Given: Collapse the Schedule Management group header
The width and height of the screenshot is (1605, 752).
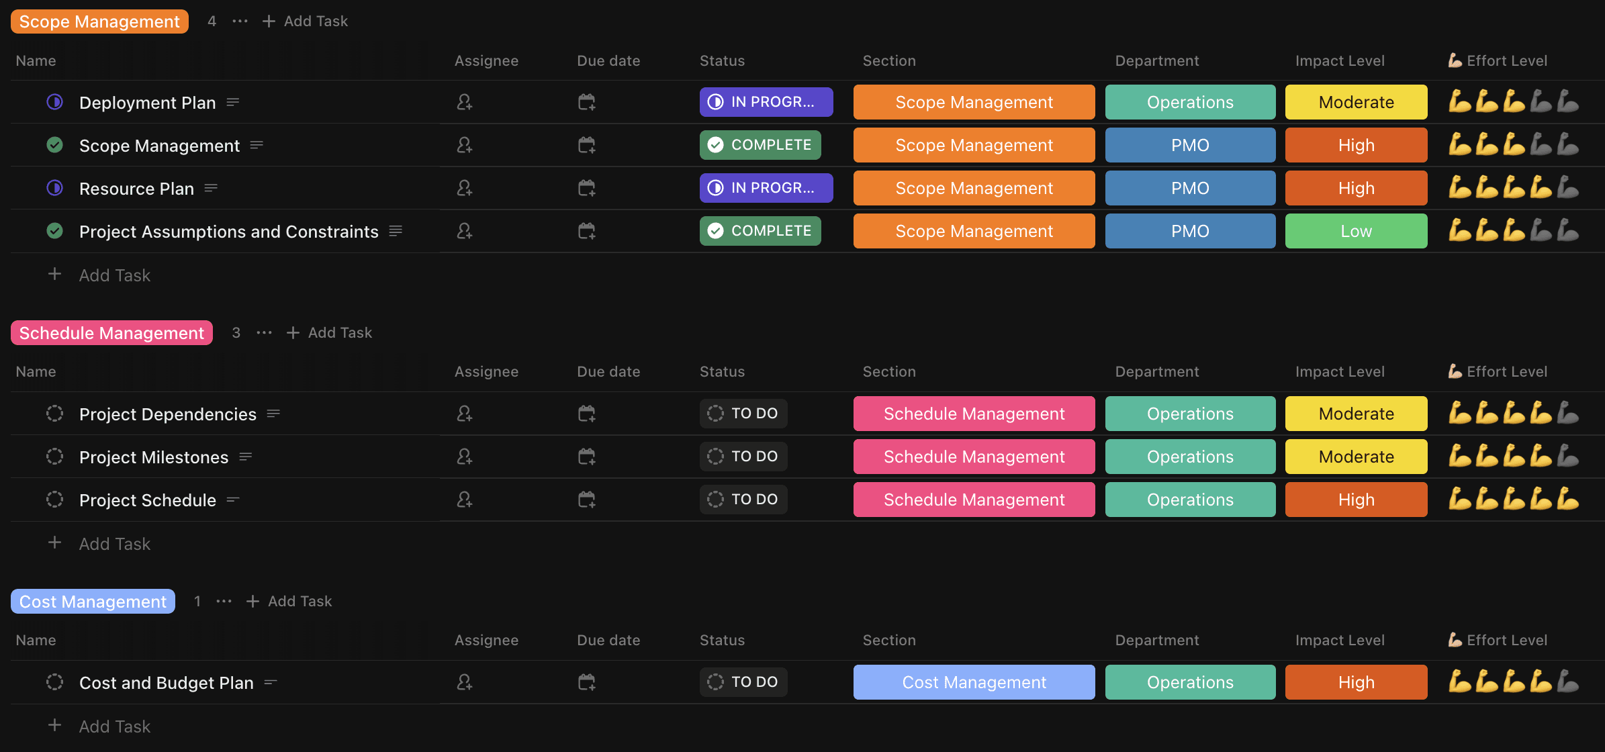Looking at the screenshot, I should click(x=111, y=333).
